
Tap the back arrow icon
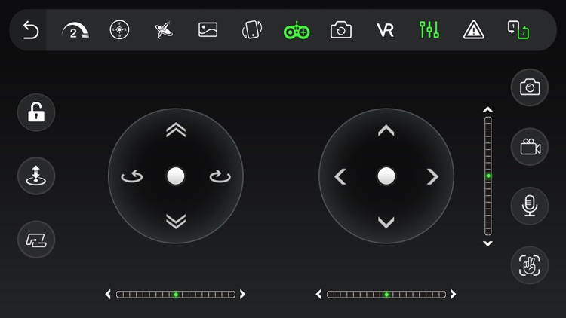click(x=31, y=30)
